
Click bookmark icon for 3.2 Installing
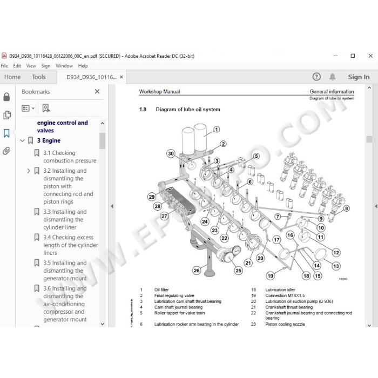pyautogui.click(x=37, y=171)
